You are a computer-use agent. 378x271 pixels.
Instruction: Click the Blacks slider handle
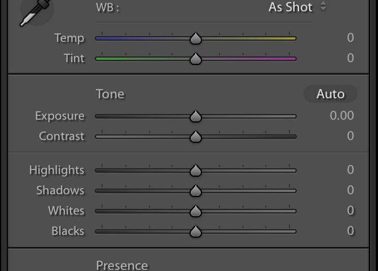195,231
